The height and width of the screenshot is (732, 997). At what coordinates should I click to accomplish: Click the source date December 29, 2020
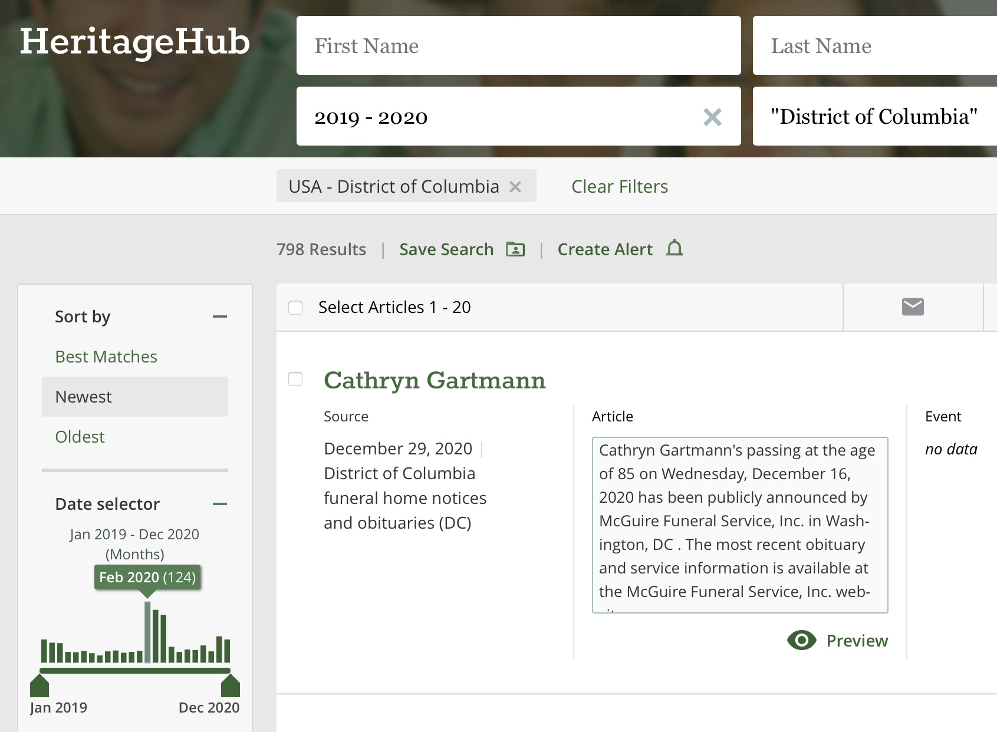click(398, 449)
